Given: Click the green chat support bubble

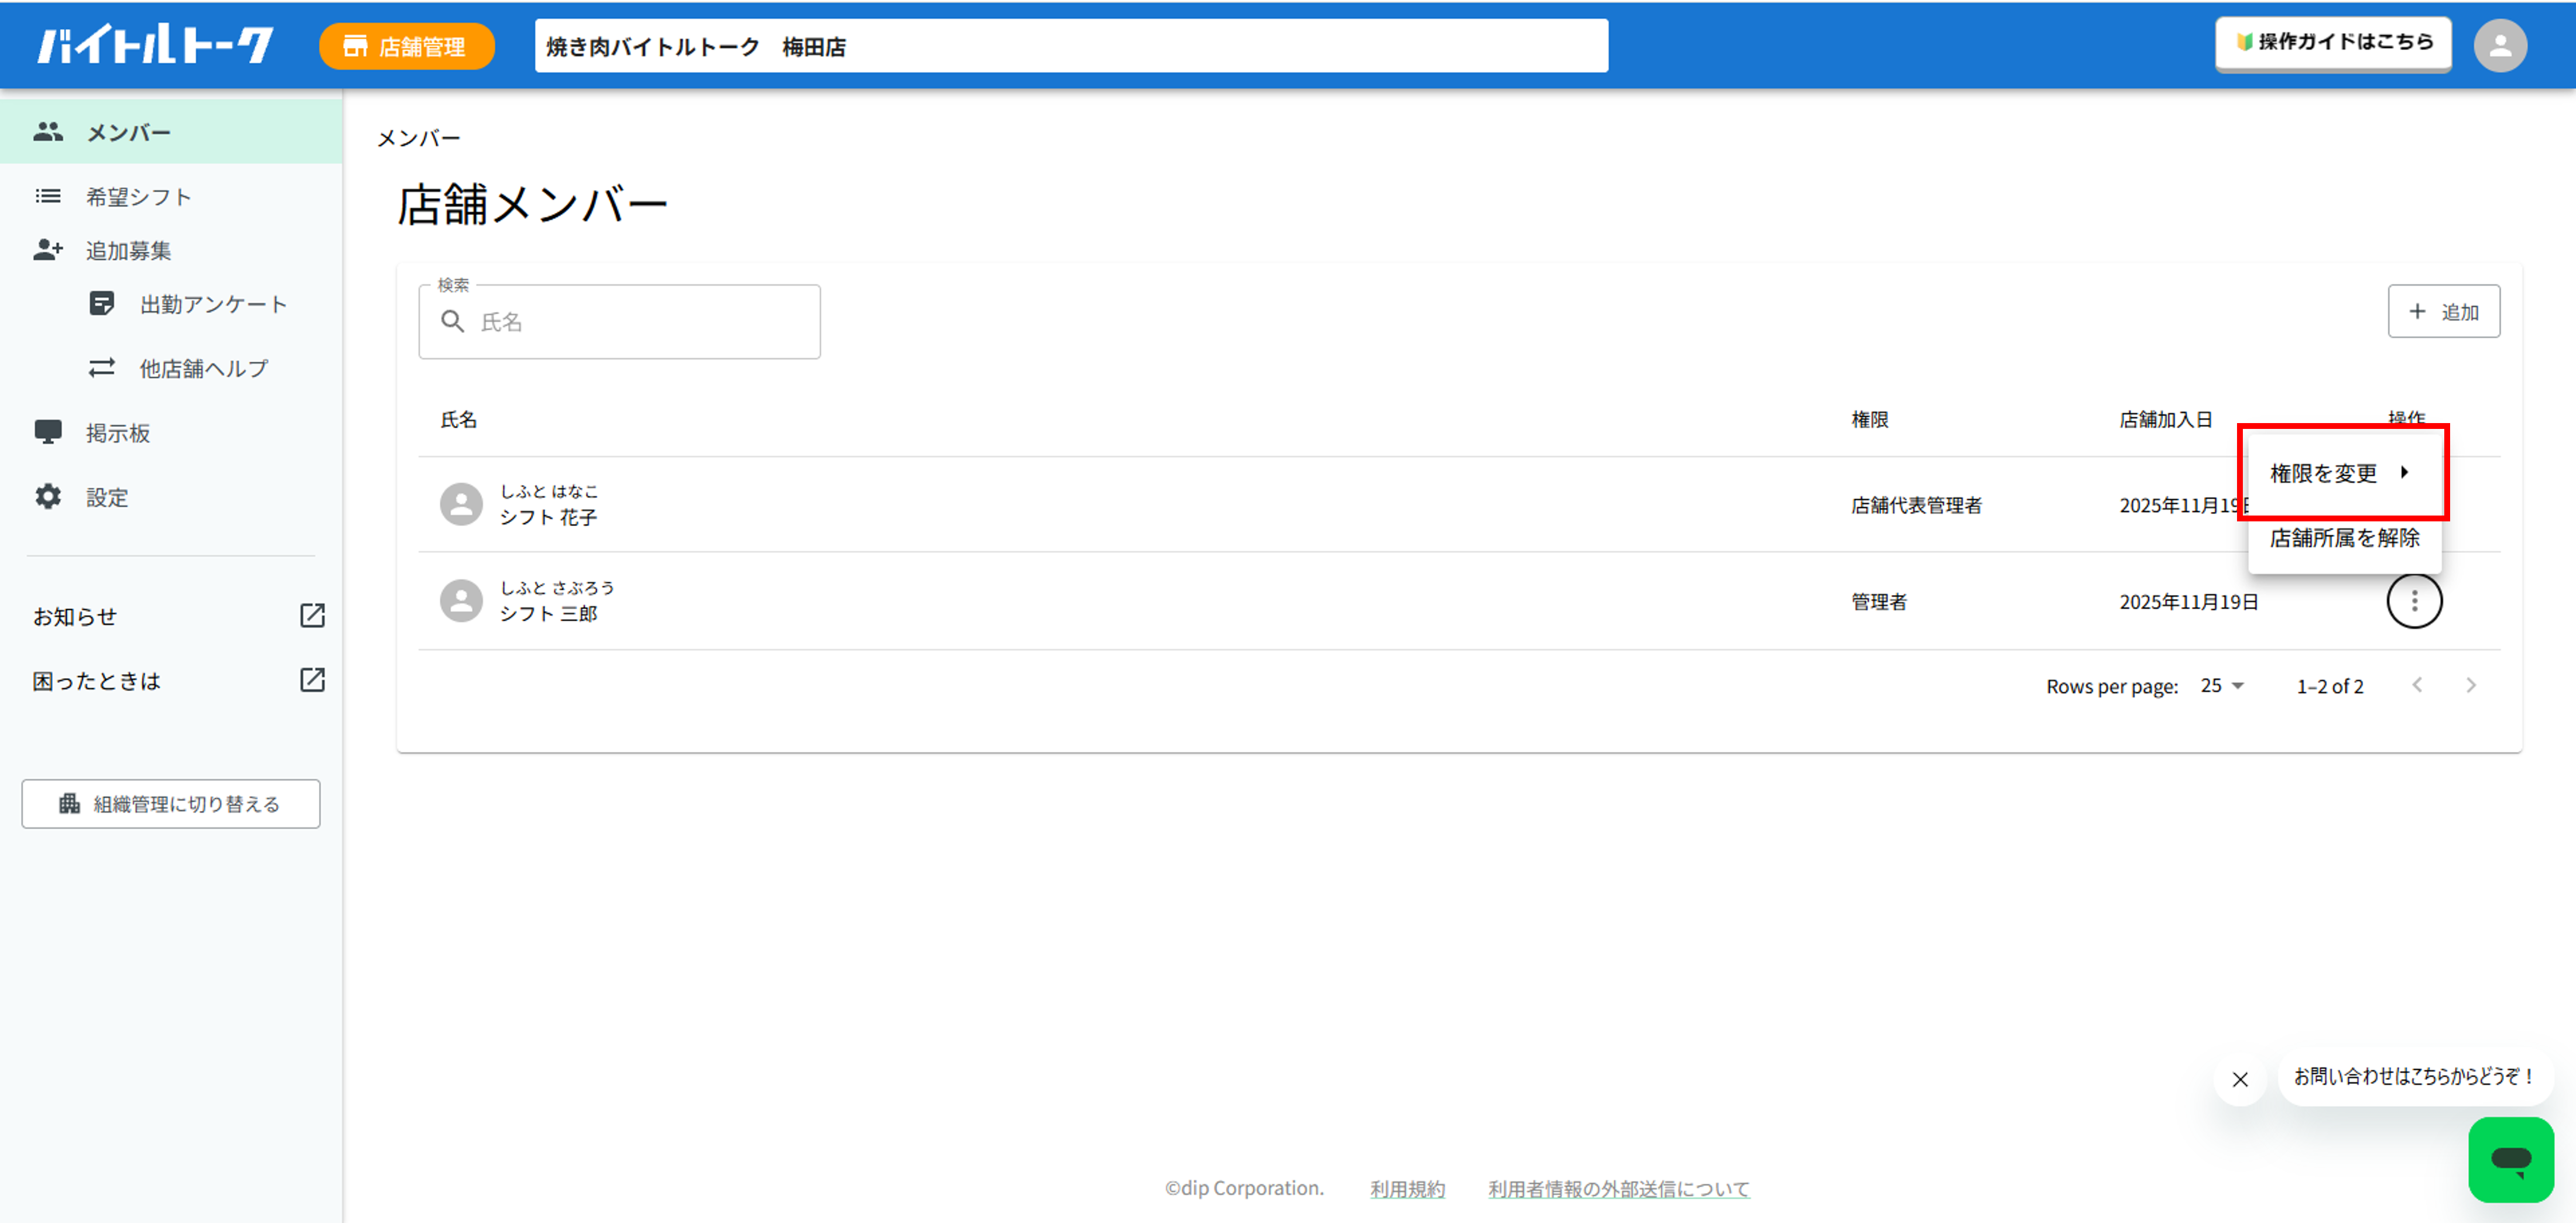Looking at the screenshot, I should tap(2510, 1159).
